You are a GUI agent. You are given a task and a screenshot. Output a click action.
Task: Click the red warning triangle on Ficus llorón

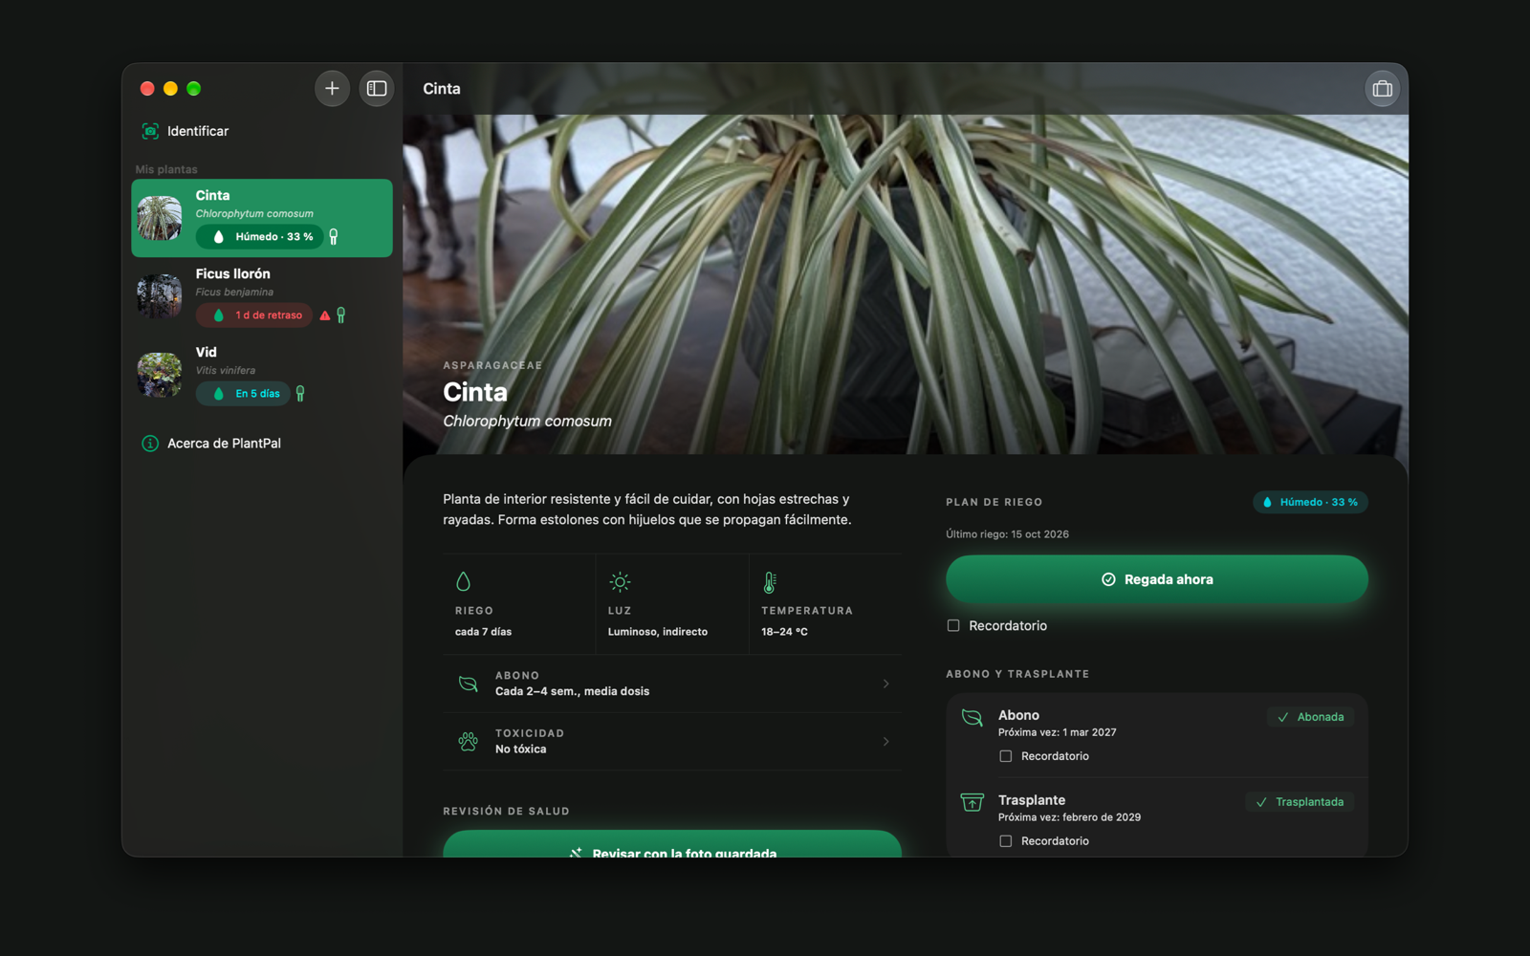[x=325, y=315]
